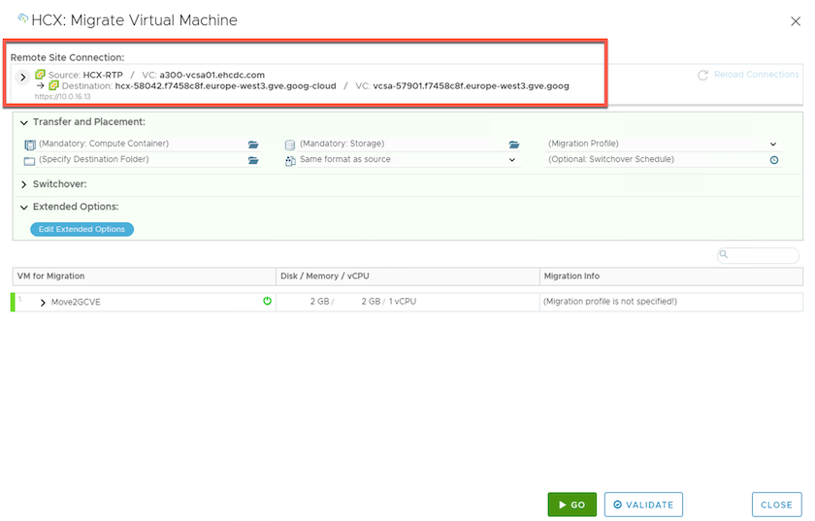Collapse the Transfer and Placement section
Viewport: 815px width, 521px height.
24,122
